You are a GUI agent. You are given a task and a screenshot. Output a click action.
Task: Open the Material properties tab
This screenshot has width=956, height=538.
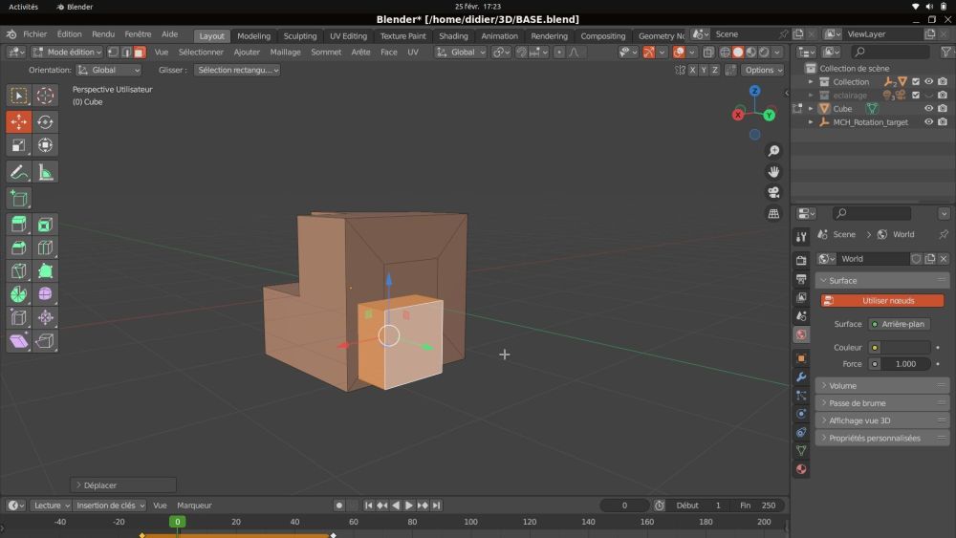[801, 469]
